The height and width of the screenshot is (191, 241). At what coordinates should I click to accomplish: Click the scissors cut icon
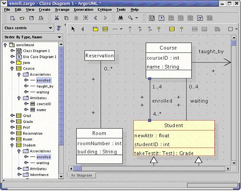pyautogui.click(x=56, y=18)
